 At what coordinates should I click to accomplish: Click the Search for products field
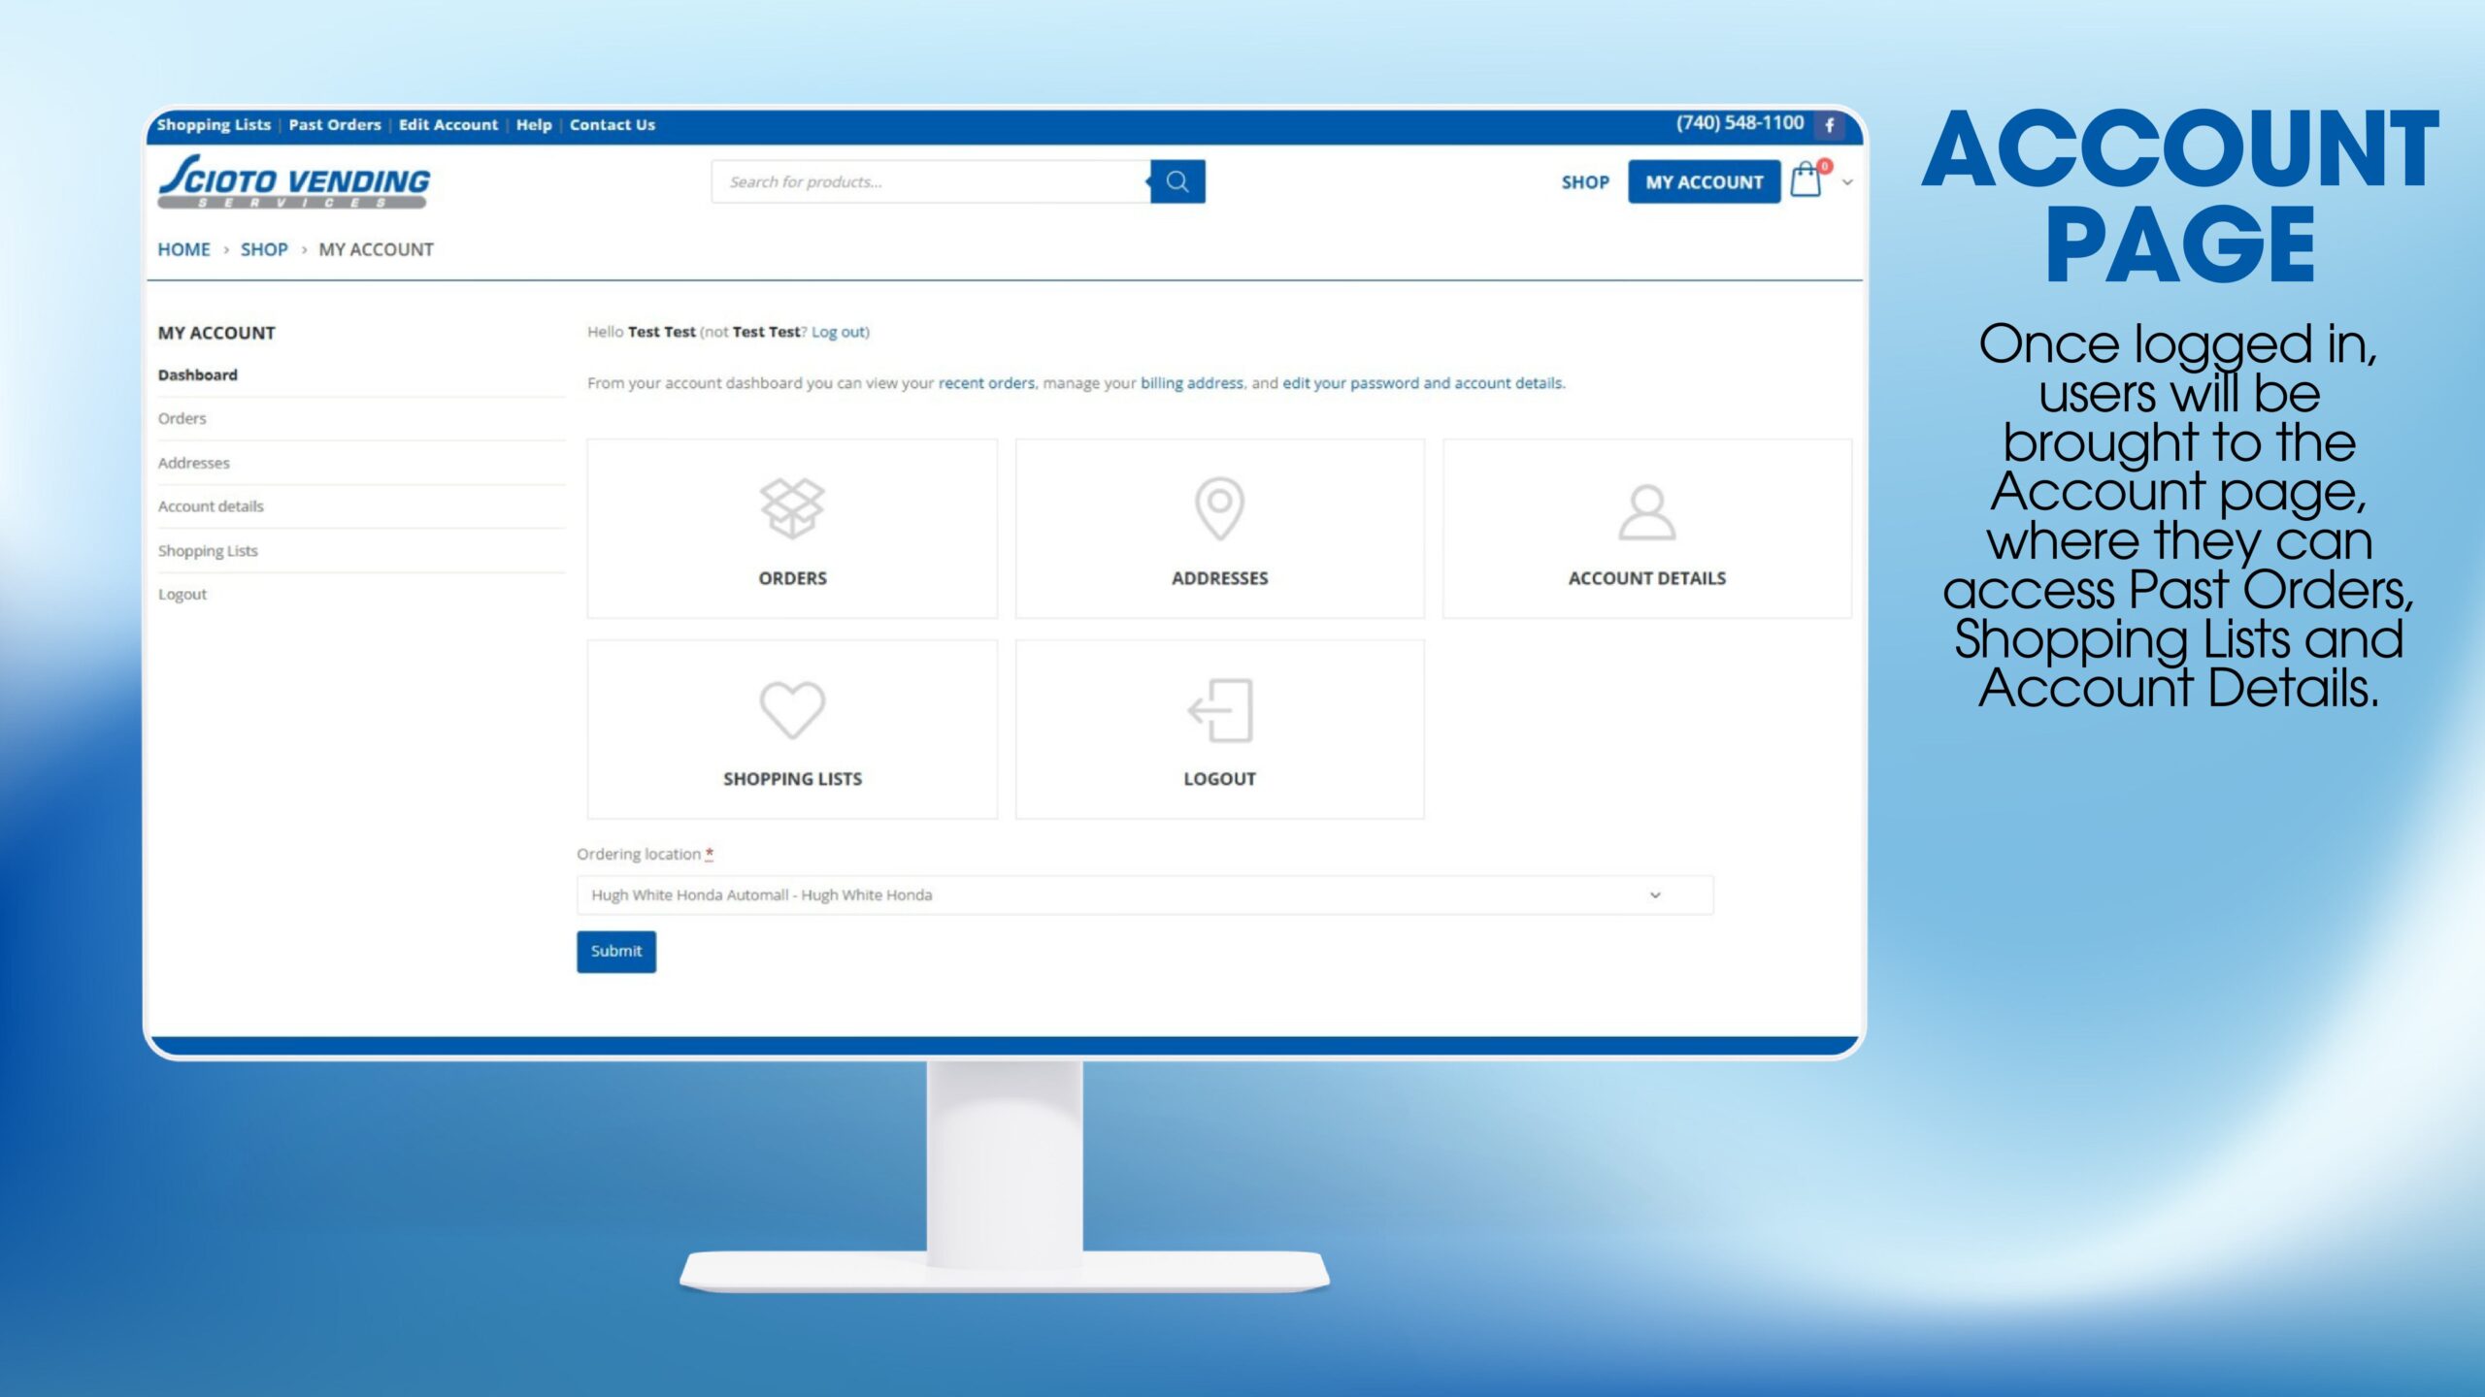pos(930,182)
